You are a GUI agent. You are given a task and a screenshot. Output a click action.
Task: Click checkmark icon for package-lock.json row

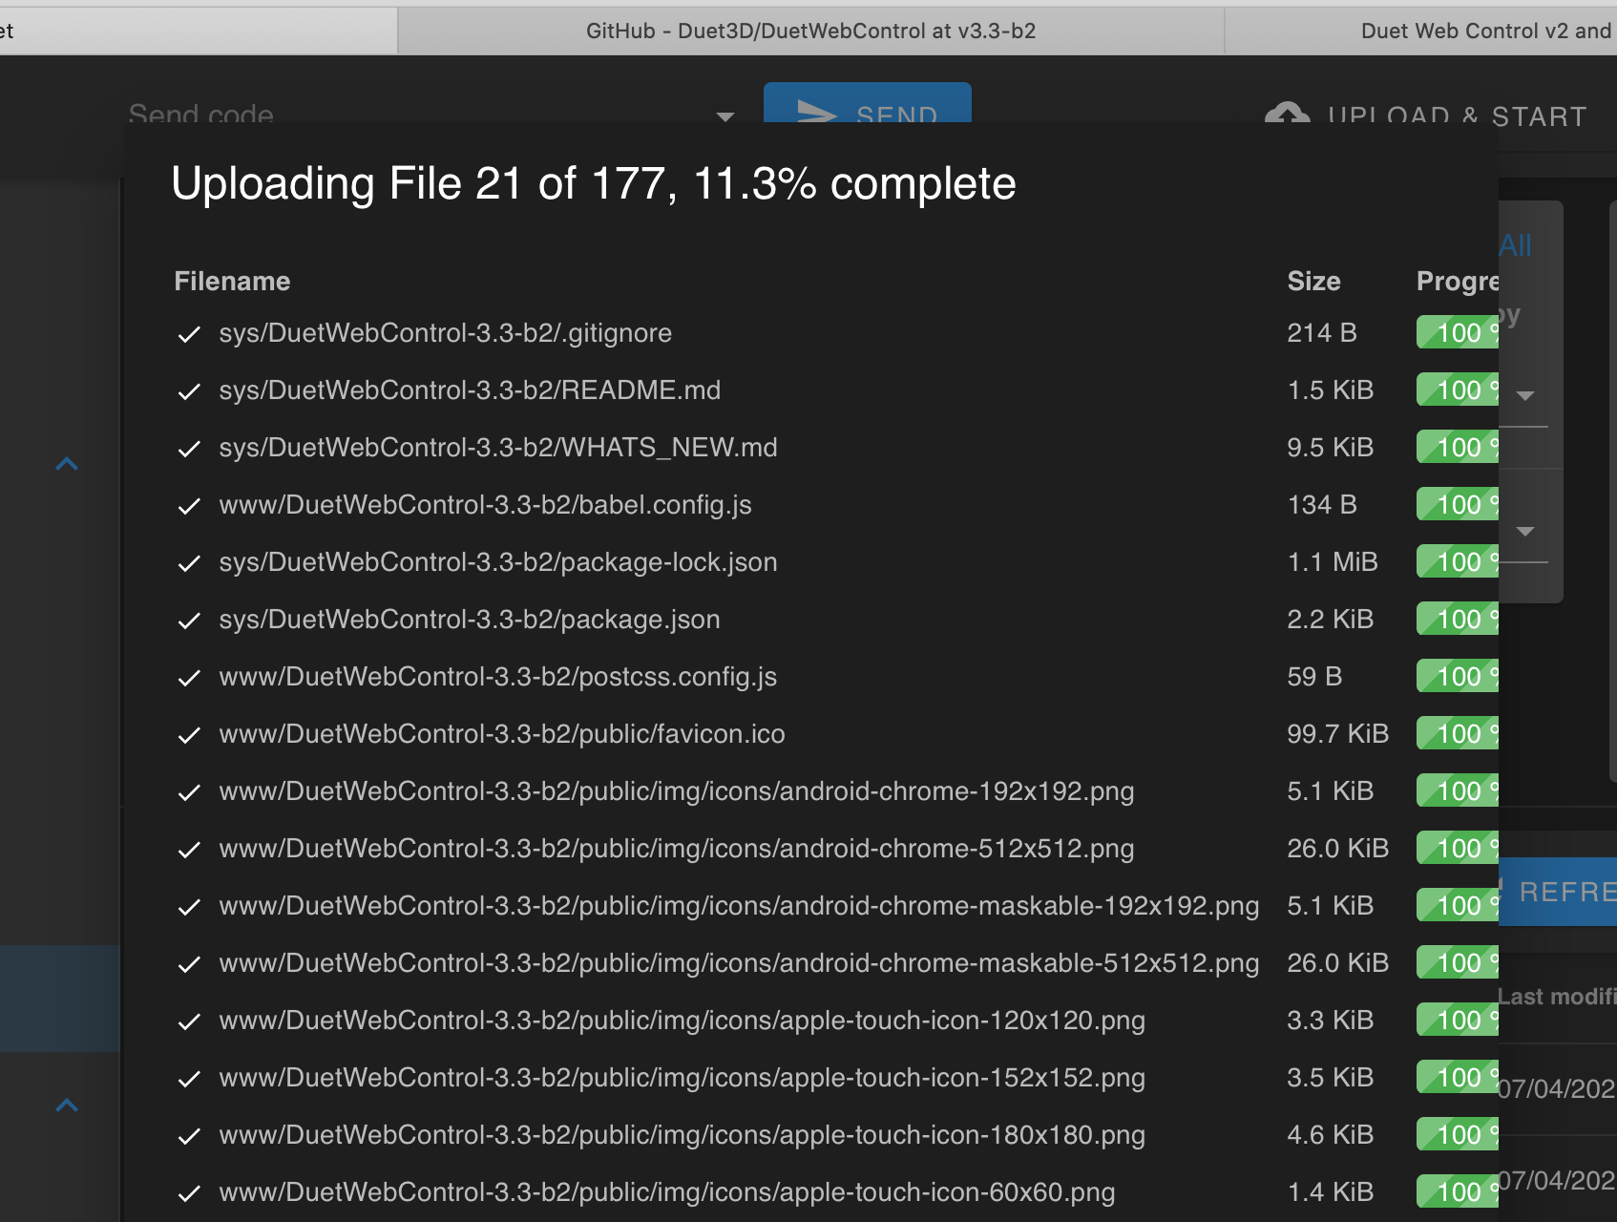point(189,563)
